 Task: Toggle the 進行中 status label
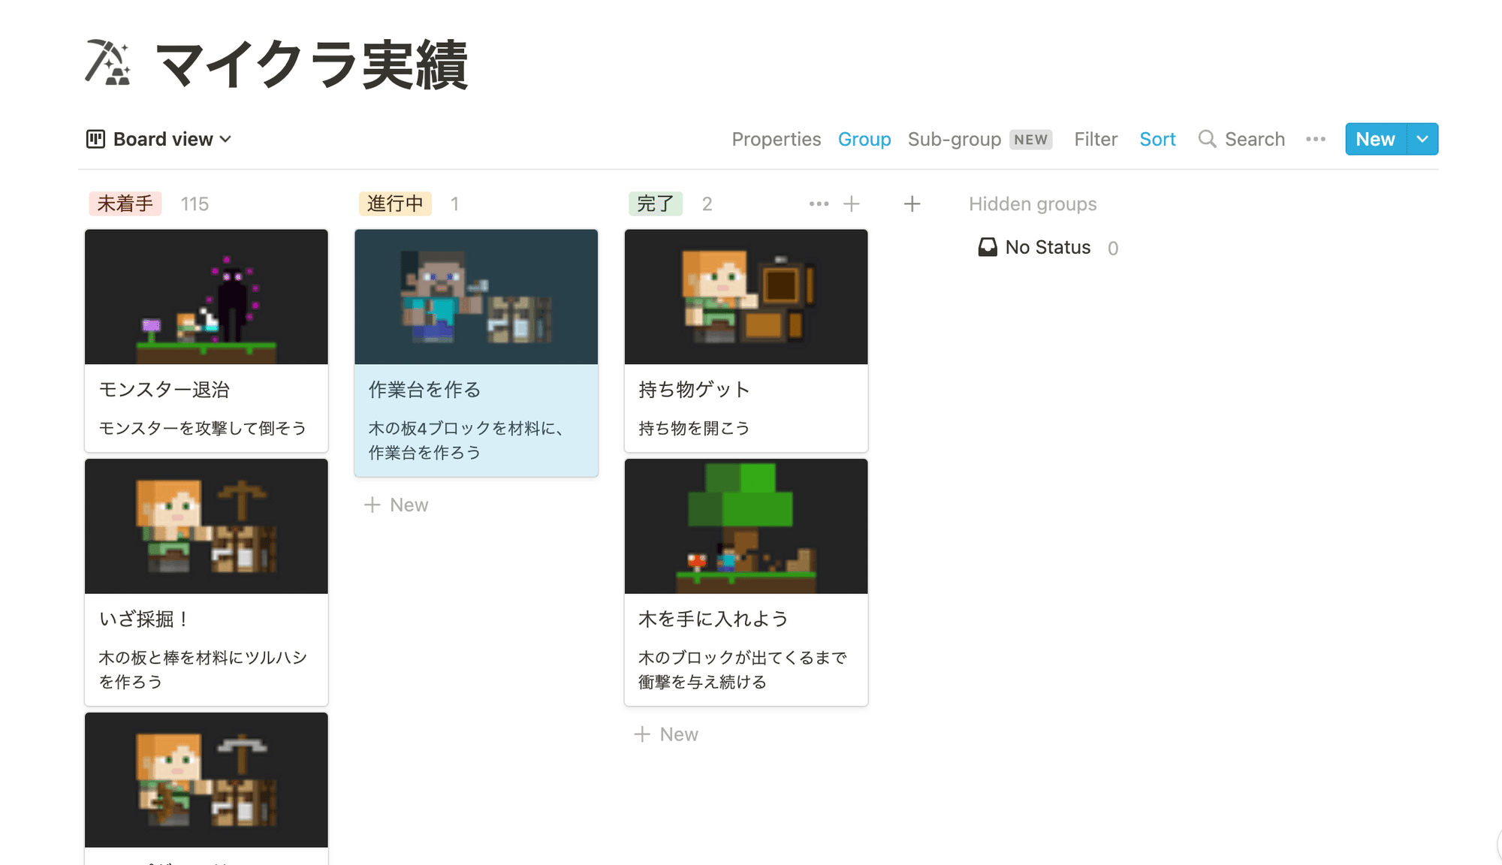(395, 203)
